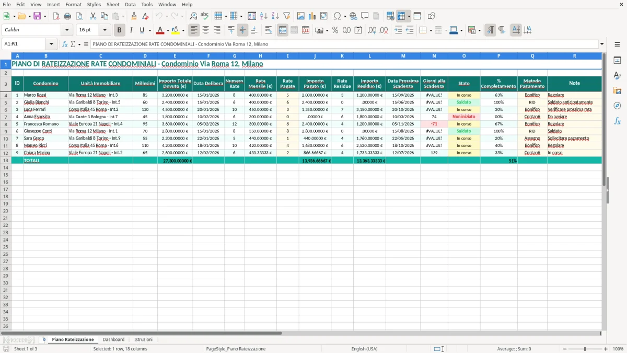Open sidebar Styles panel
The height and width of the screenshot is (353, 627).
617,75
